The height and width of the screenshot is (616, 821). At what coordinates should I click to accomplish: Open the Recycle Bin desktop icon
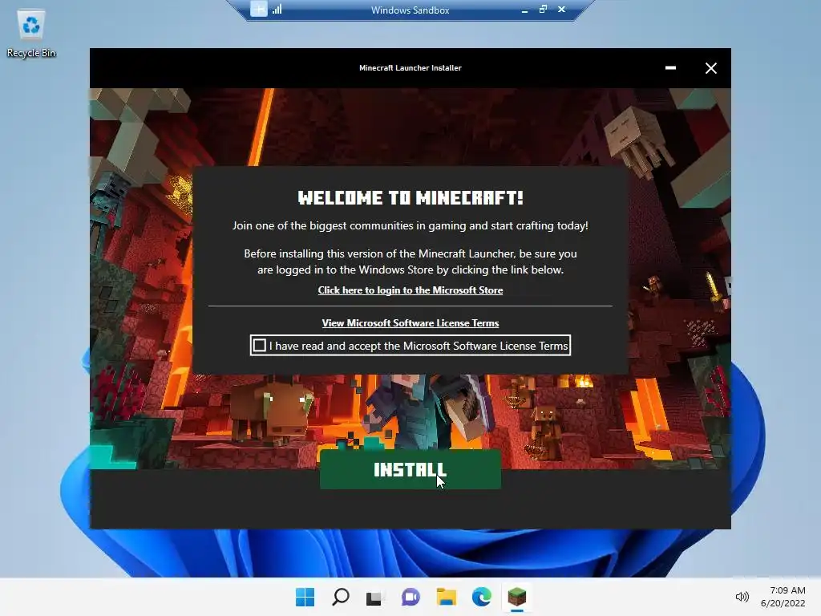coord(31,34)
